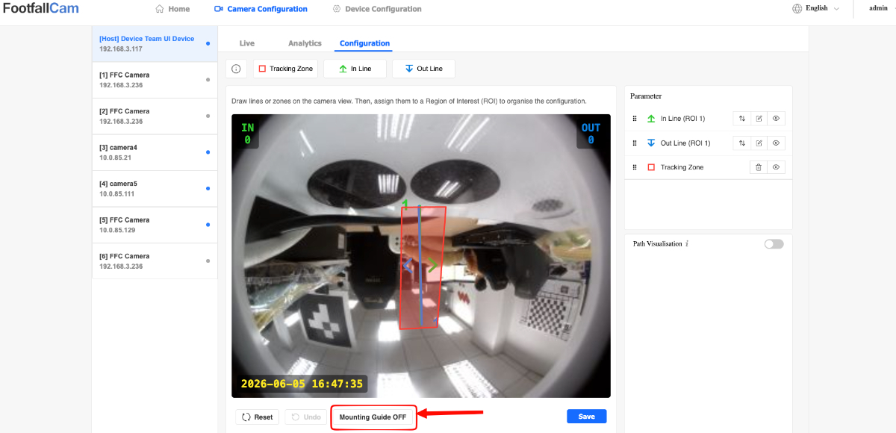
Task: Enable the Path Visualisation switch
Action: point(774,244)
